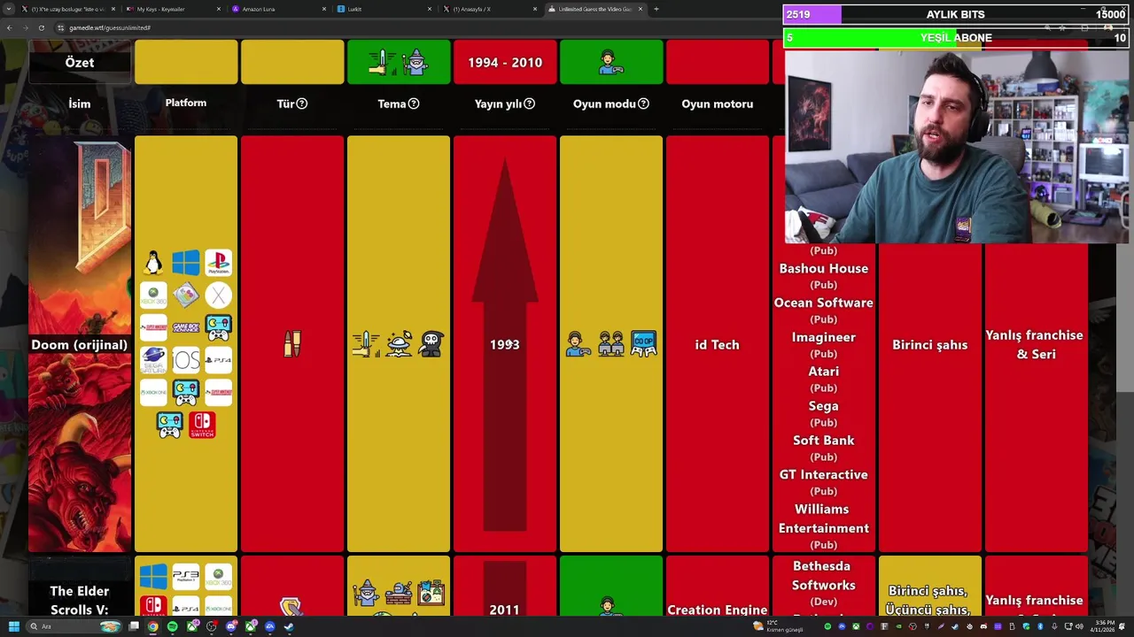
Task: Go back in the browser
Action: [9, 27]
